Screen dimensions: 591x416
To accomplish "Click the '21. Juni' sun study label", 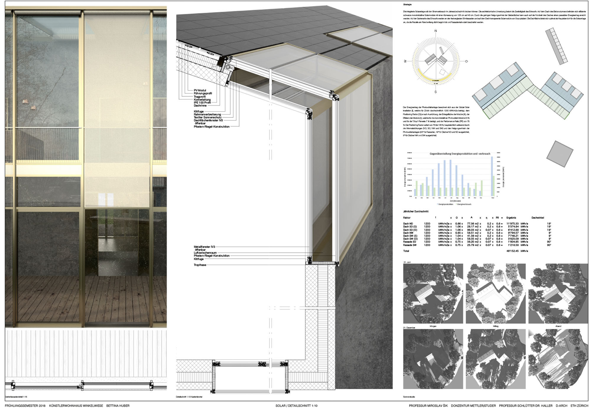I will click(x=407, y=262).
